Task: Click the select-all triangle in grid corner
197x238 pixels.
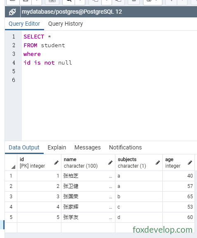Action: 13,167
